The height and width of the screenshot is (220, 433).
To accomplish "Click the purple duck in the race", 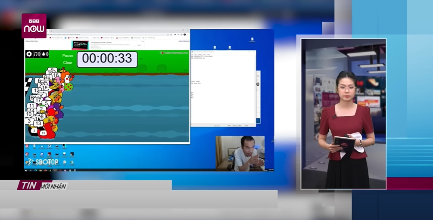I will [59, 110].
